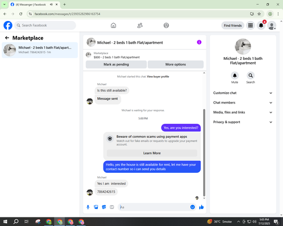283x226 pixels.
Task: Open the Home feed icon
Action: [113, 25]
